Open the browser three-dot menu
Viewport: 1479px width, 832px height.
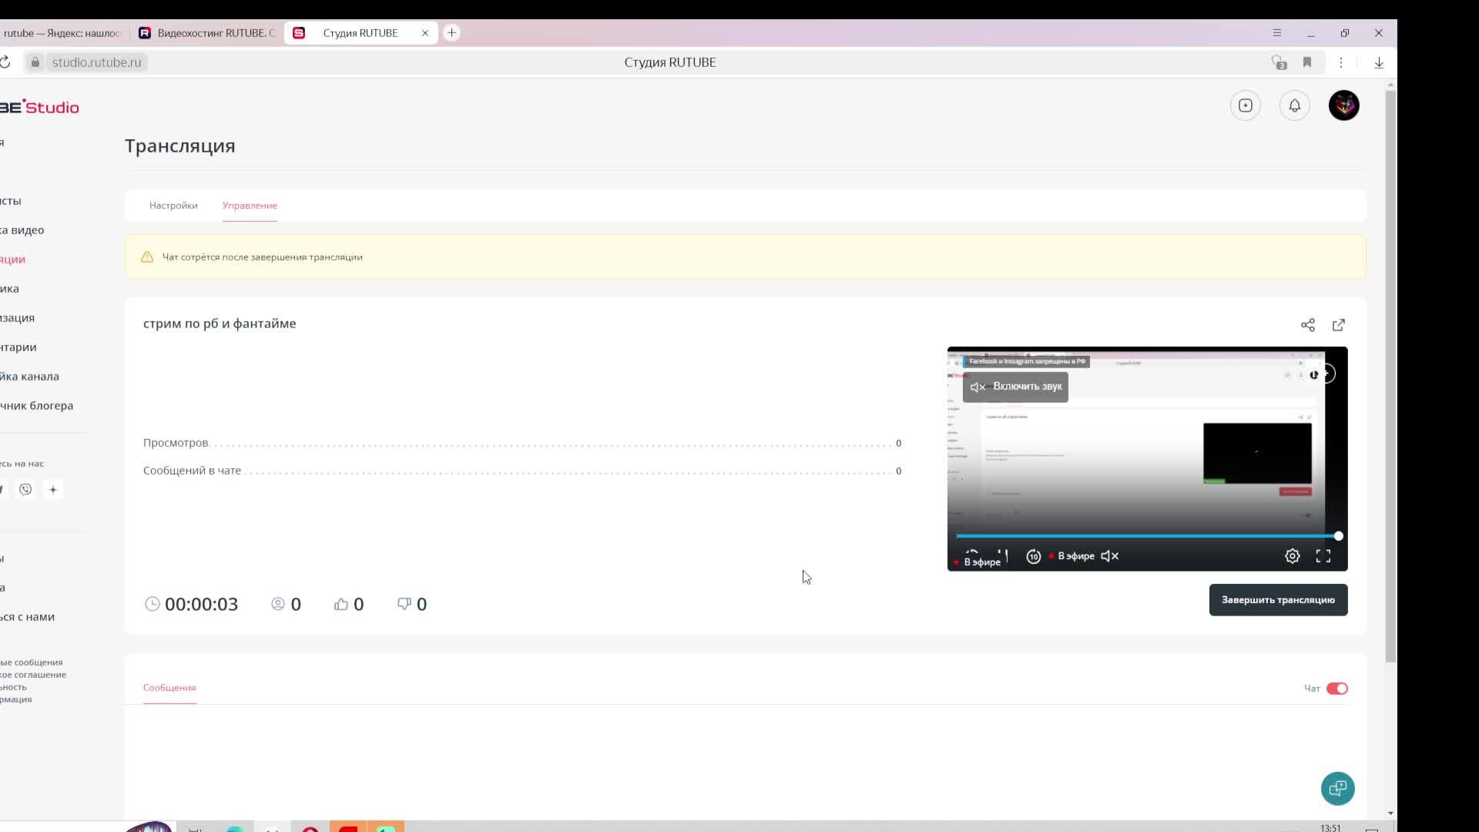[x=1341, y=62]
